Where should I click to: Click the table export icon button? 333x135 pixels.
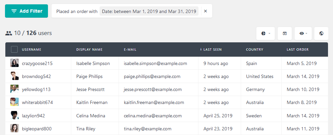coord(285,33)
